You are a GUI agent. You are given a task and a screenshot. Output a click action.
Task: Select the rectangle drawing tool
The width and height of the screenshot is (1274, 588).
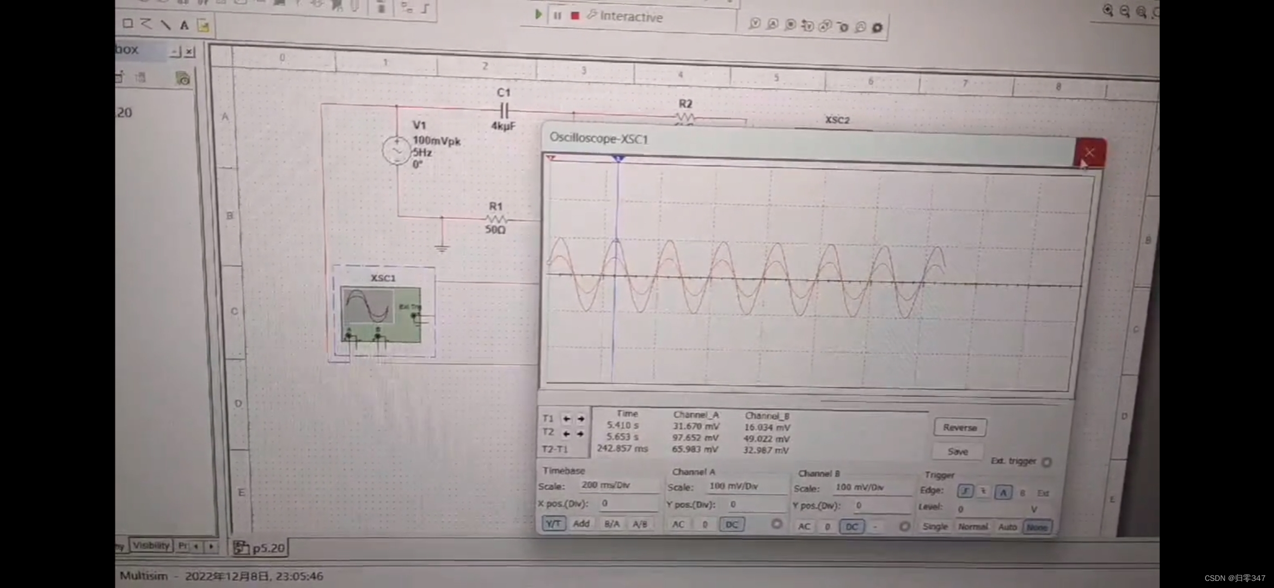128,23
